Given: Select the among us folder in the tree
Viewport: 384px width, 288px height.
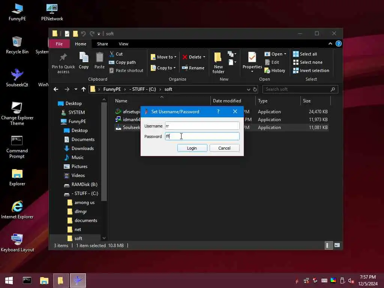Looking at the screenshot, I should click(81, 202).
